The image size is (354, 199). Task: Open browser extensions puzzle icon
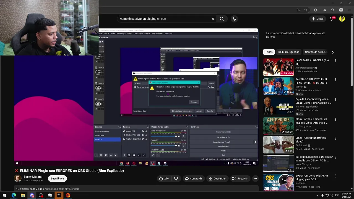[316, 10]
